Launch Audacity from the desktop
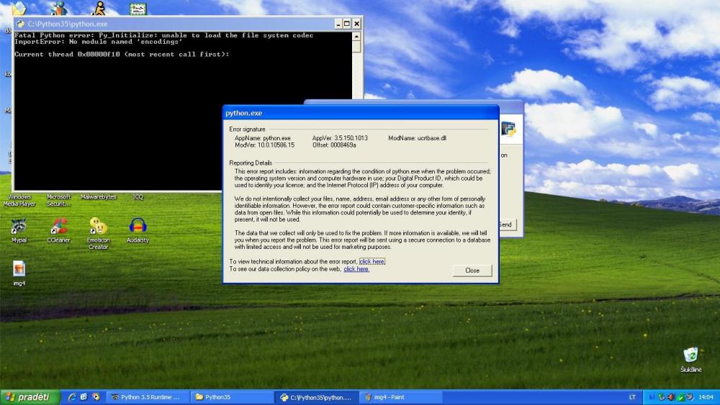This screenshot has width=720, height=405. pyautogui.click(x=138, y=227)
